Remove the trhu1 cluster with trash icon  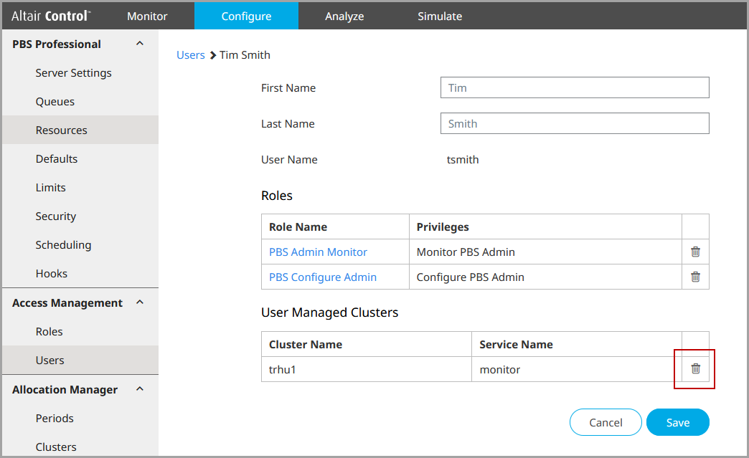[694, 369]
